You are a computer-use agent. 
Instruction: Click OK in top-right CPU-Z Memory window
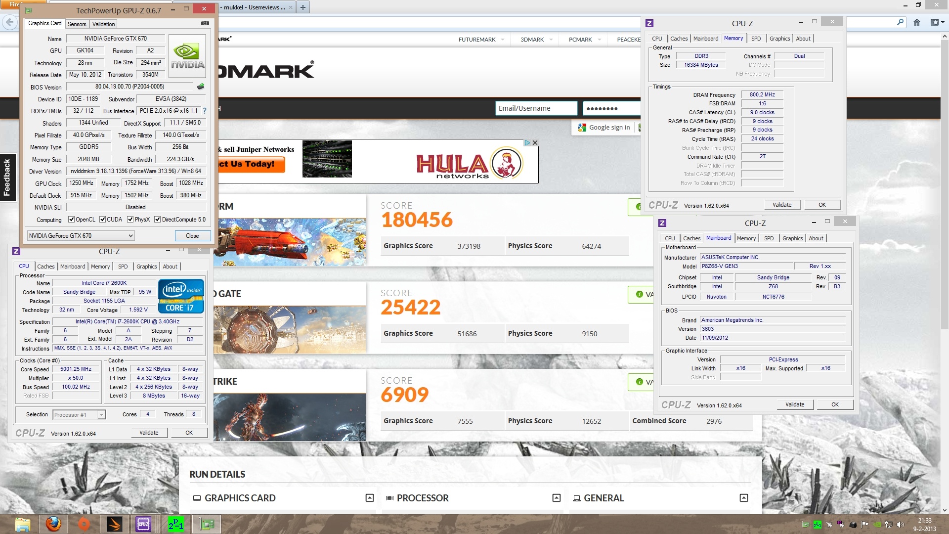coord(822,205)
